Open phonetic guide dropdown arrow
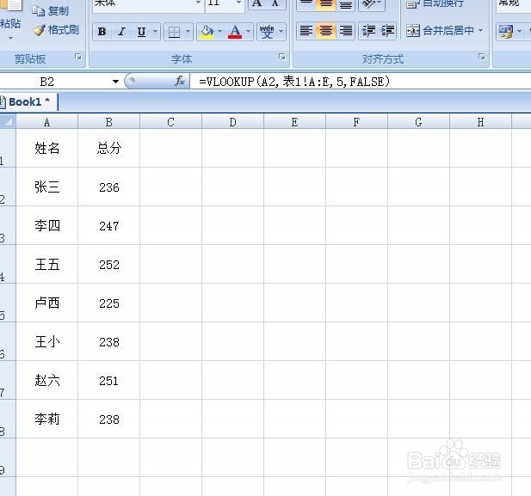Viewport: 531px width, 496px height. pyautogui.click(x=281, y=32)
